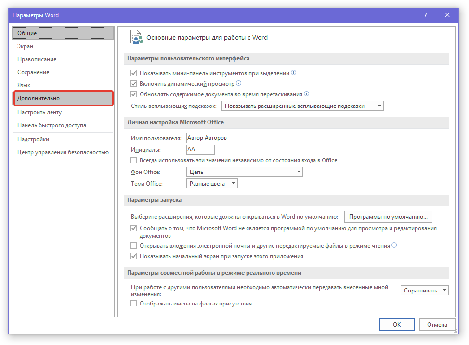Select 'Дополнительно' in the left sidebar
The width and height of the screenshot is (469, 345).
[x=64, y=98]
